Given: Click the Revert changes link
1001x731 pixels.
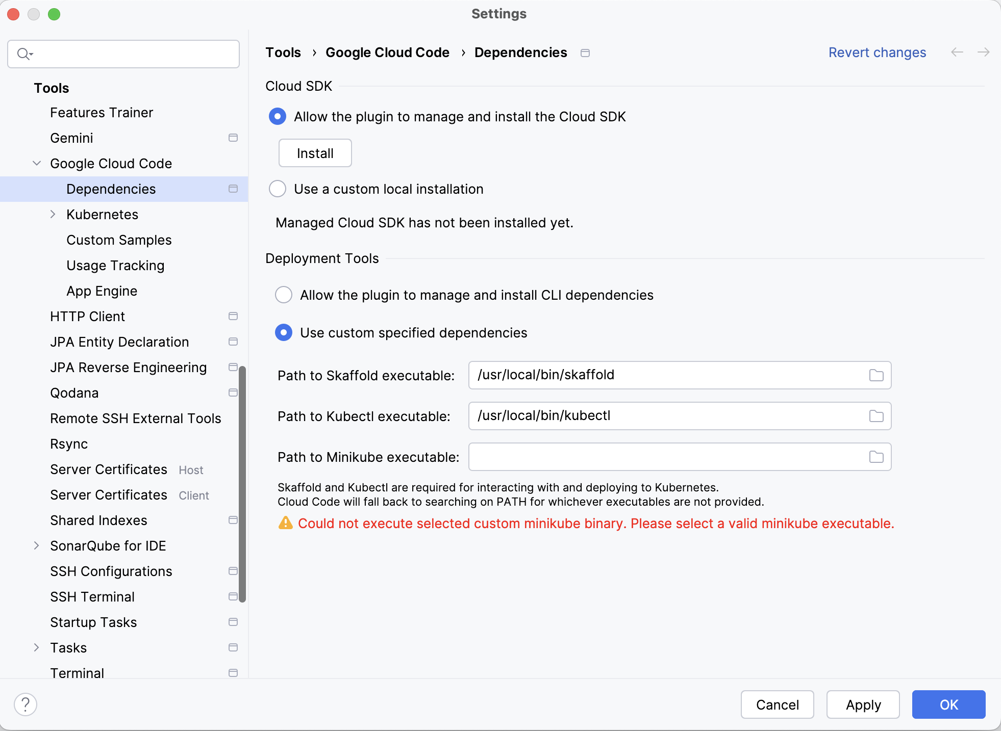Looking at the screenshot, I should (x=877, y=53).
